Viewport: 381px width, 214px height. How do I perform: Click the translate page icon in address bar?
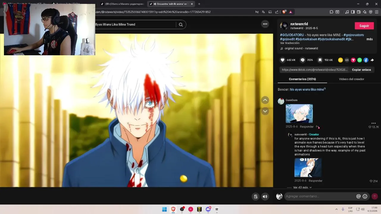[263, 12]
